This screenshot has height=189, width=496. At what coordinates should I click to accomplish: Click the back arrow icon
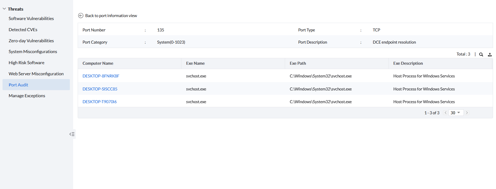pos(81,16)
